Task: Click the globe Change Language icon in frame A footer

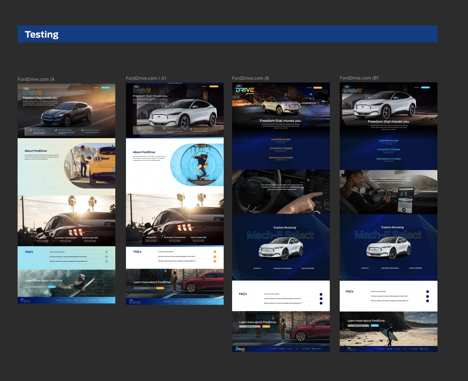Action: [x=100, y=300]
